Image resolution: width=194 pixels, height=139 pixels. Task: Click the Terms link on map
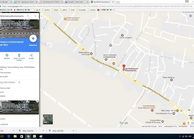(160, 126)
